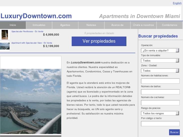Focus the Número de cocheras field

(x=160, y=103)
